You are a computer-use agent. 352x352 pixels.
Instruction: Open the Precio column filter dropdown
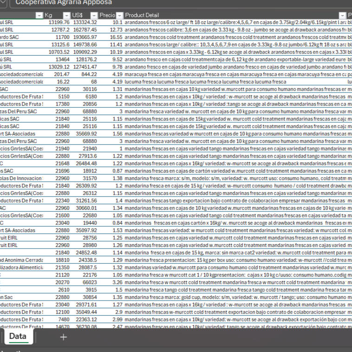coord(120,15)
